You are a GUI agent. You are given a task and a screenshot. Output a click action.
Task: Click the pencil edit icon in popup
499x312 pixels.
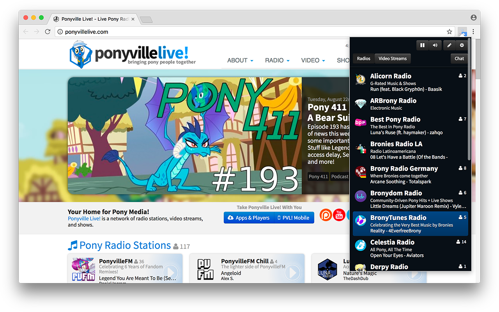pos(449,46)
